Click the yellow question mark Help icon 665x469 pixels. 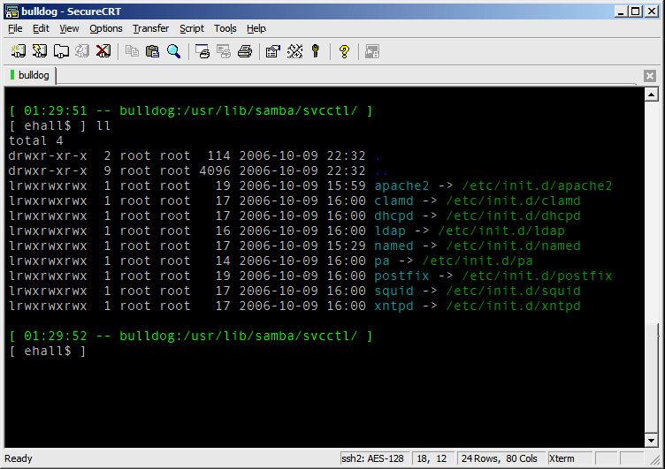click(344, 51)
